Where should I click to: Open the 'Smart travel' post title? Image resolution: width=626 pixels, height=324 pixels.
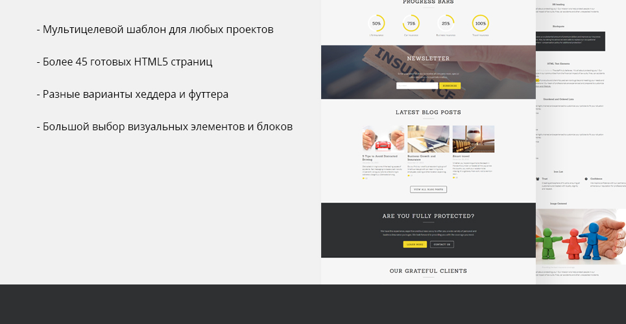(x=461, y=156)
